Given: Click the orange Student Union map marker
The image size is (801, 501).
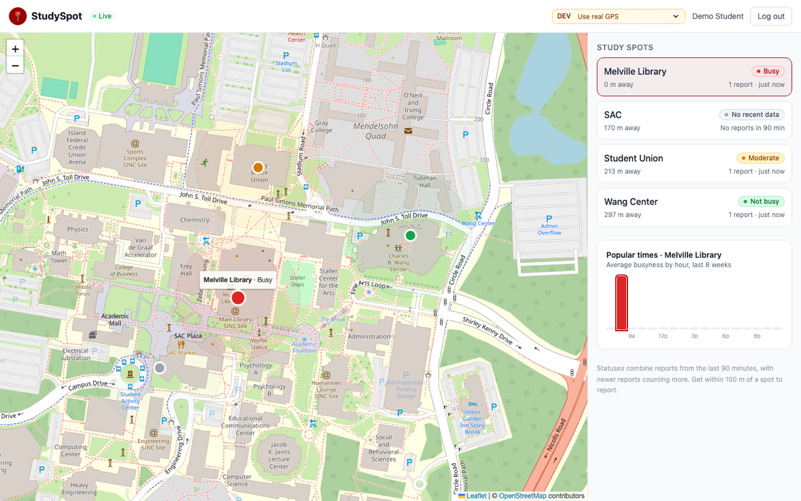Looking at the screenshot, I should (258, 167).
